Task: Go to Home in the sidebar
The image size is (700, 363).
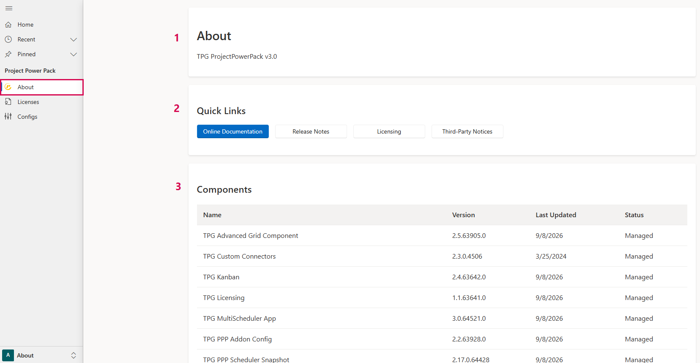Action: (41, 25)
